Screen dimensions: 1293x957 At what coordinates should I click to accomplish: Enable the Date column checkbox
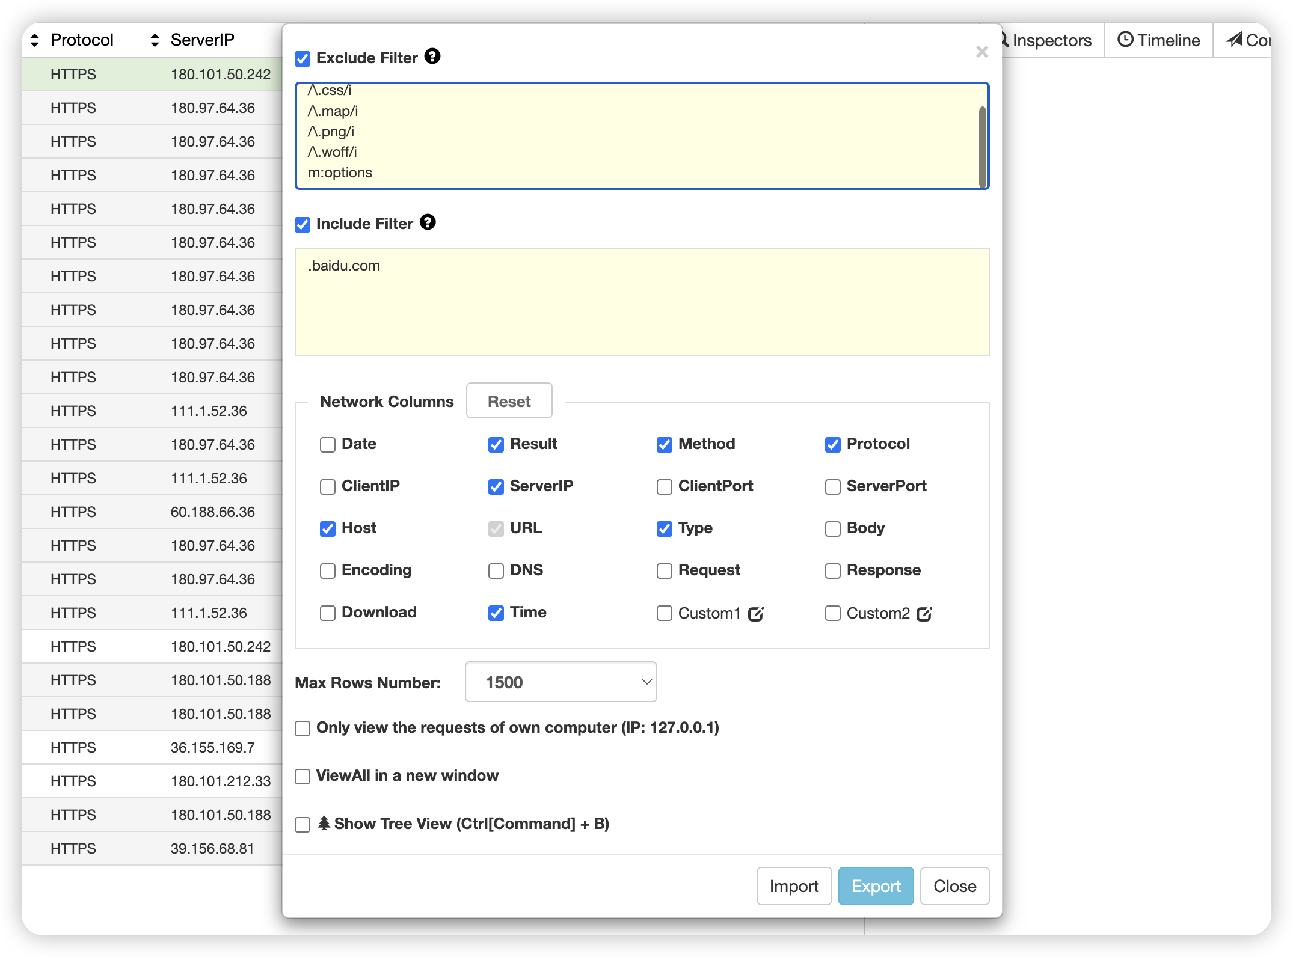click(x=328, y=445)
